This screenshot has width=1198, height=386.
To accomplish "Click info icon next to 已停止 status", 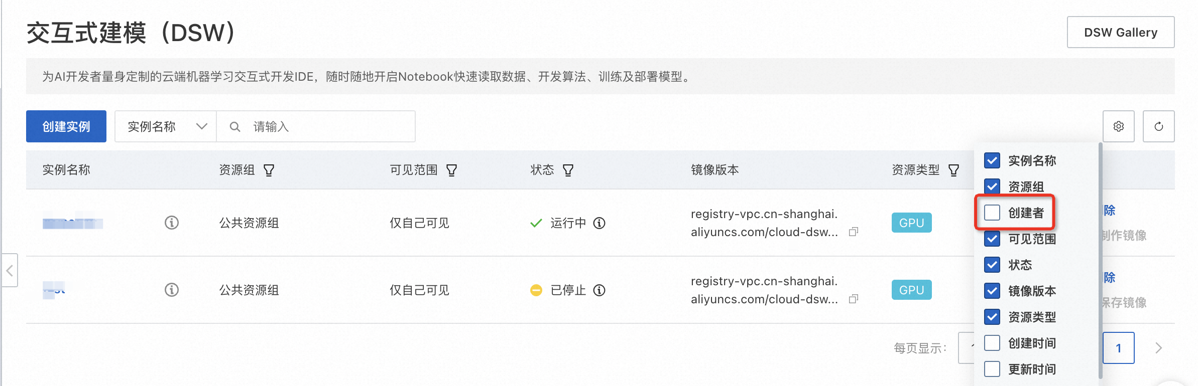I will click(600, 290).
